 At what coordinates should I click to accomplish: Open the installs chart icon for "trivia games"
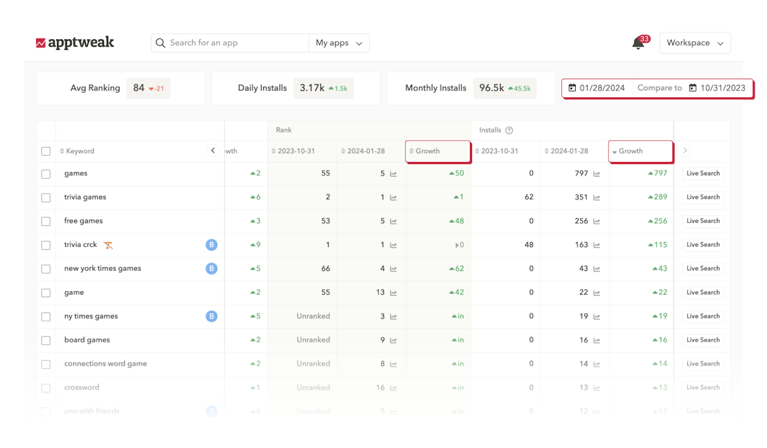[x=596, y=197]
